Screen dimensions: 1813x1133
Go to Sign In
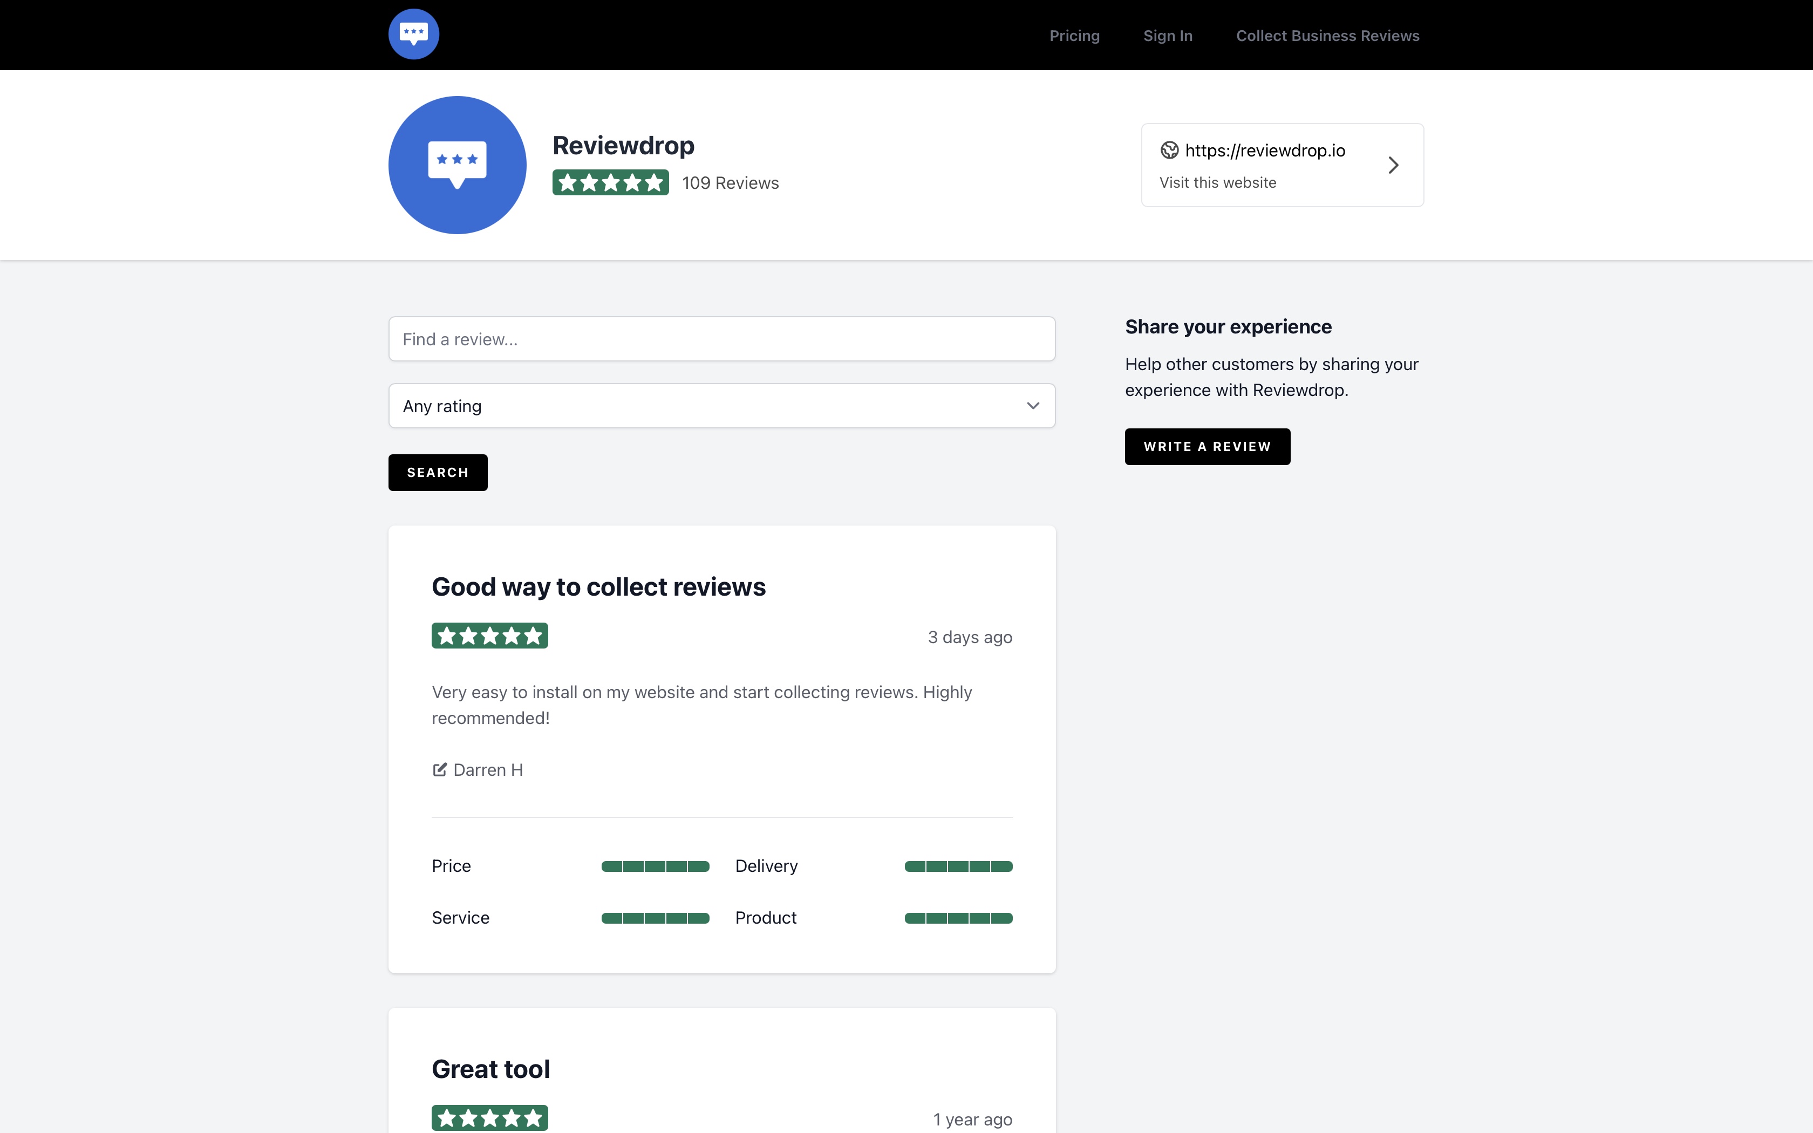pos(1168,36)
